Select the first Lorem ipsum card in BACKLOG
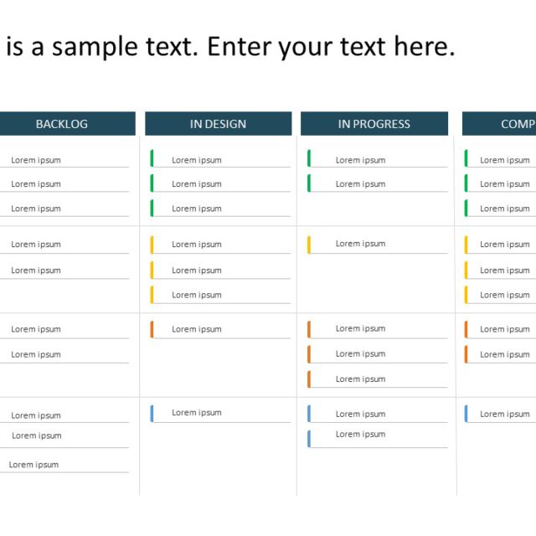This screenshot has width=536, height=536. (x=36, y=160)
